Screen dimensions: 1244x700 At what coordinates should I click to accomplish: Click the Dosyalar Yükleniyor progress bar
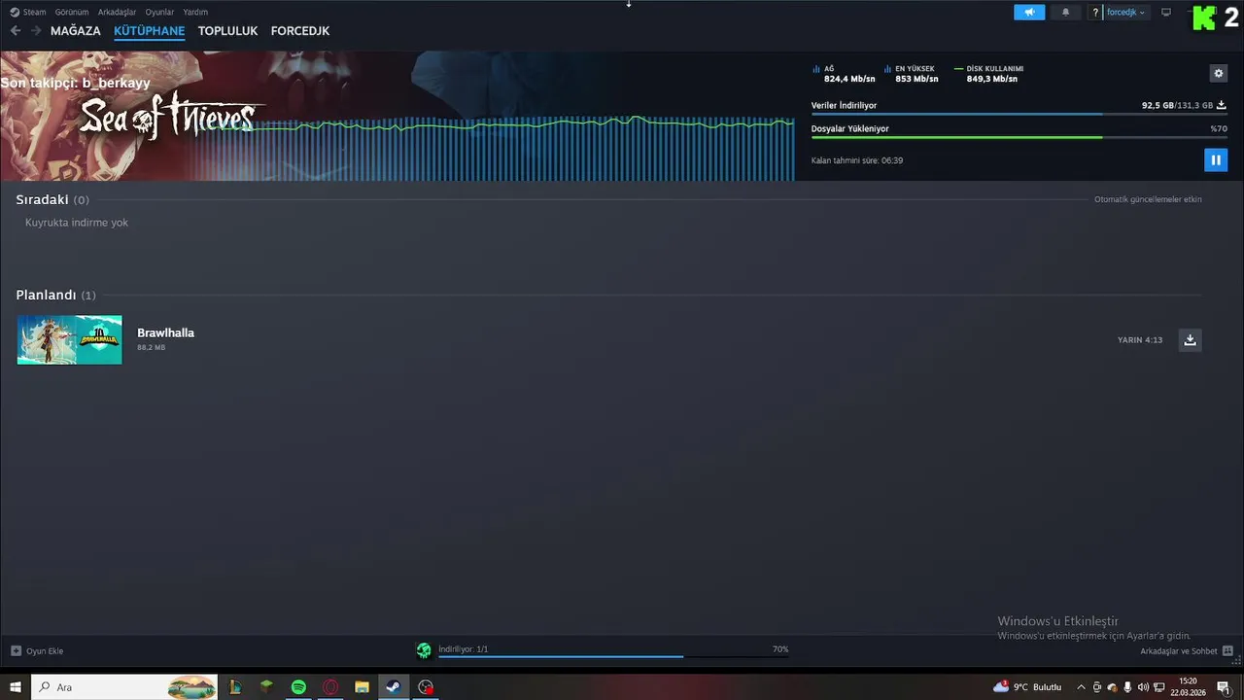[x=1018, y=137]
